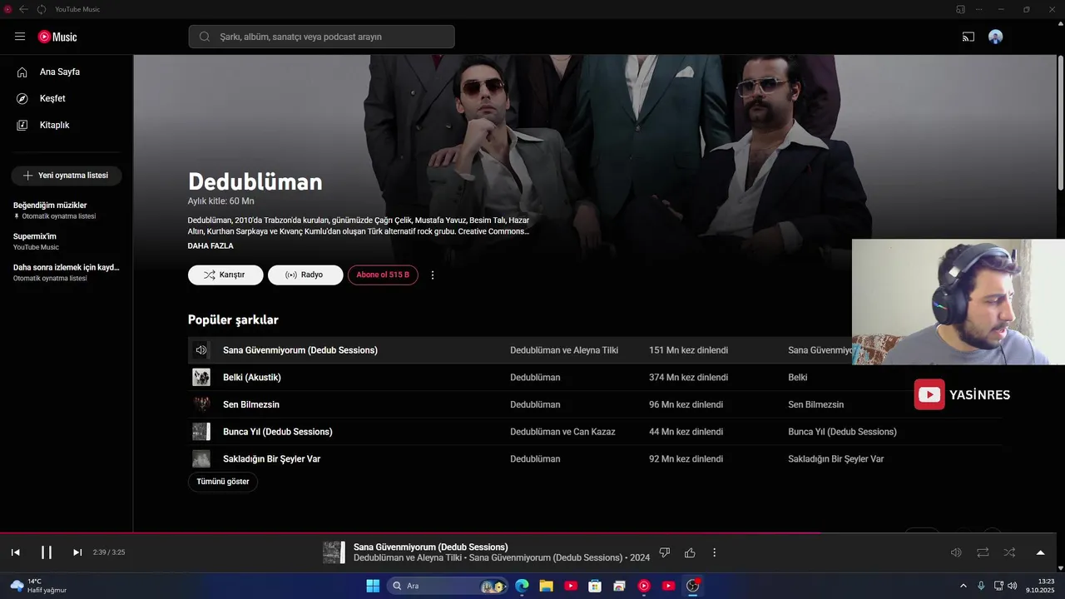Viewport: 1065px width, 599px height.
Task: Click the Windows taskbar search box
Action: (449, 586)
